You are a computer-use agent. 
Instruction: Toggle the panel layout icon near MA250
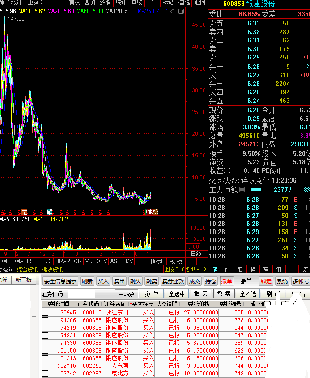[181, 11]
